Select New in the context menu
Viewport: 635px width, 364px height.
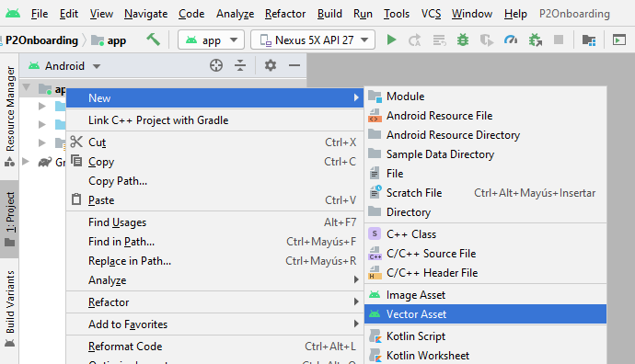tap(214, 97)
